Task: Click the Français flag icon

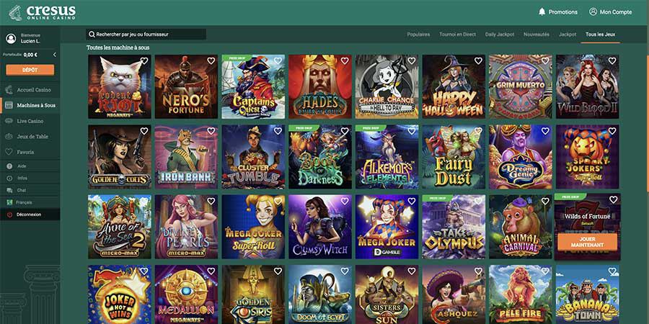Action: [x=9, y=202]
